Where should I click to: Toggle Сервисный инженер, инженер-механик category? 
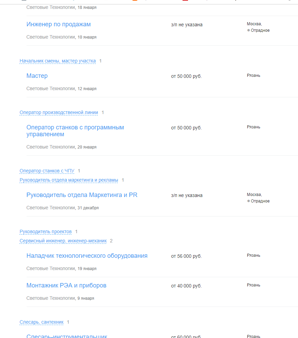(x=63, y=241)
